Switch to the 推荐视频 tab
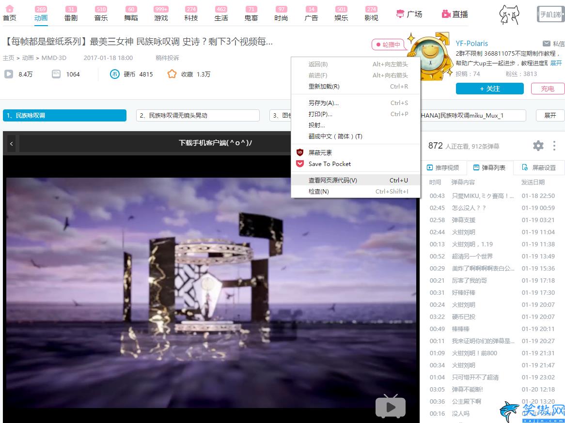 (x=443, y=168)
